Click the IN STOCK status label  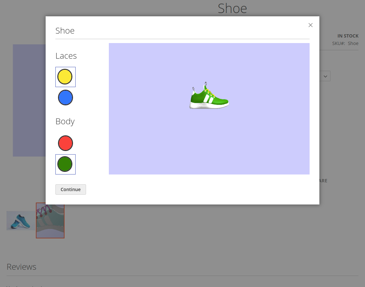point(348,36)
